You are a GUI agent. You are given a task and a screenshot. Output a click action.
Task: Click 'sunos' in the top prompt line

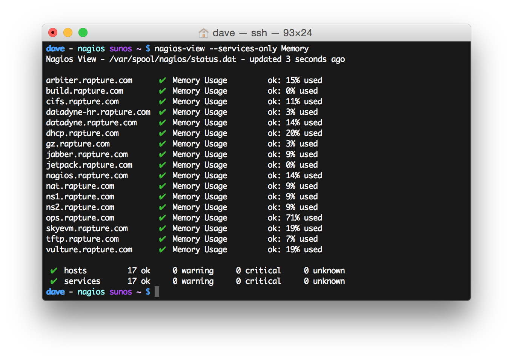click(x=121, y=49)
